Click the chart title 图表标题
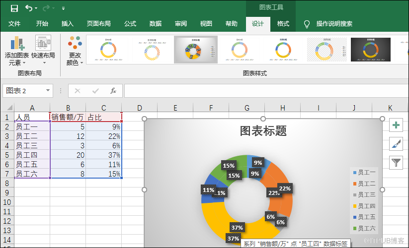The height and width of the screenshot is (248, 409). pos(263,131)
